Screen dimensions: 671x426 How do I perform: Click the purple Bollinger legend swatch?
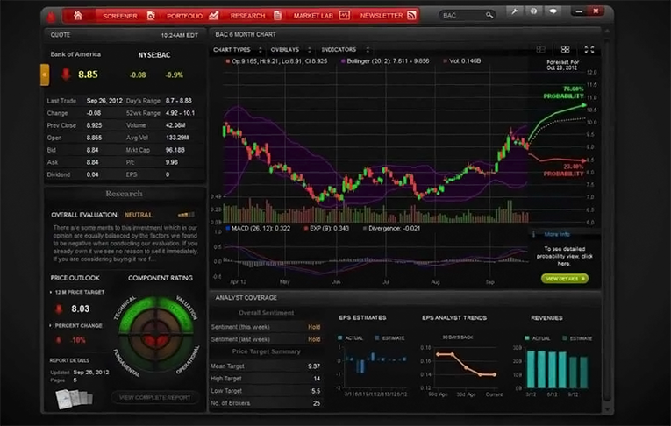click(x=343, y=61)
